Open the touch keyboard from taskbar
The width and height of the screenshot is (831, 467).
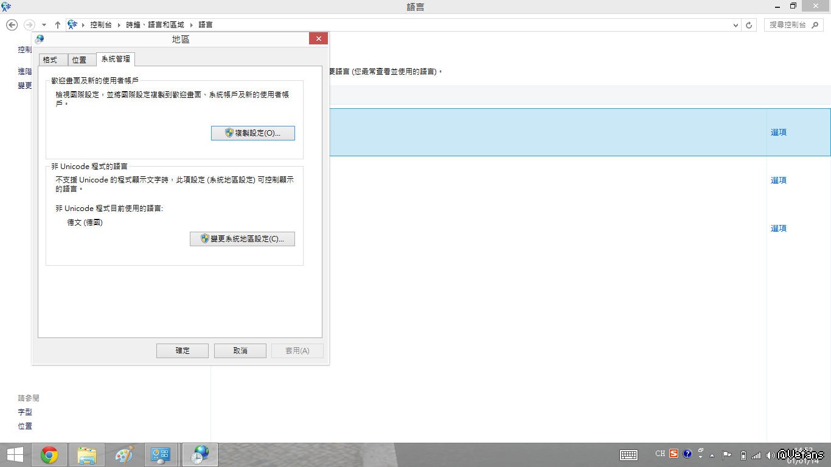click(628, 455)
